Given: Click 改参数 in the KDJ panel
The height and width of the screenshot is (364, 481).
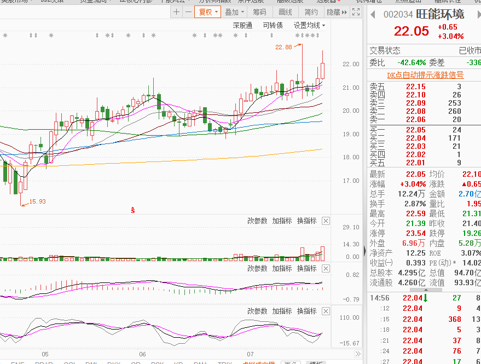Looking at the screenshot, I should pyautogui.click(x=257, y=311).
